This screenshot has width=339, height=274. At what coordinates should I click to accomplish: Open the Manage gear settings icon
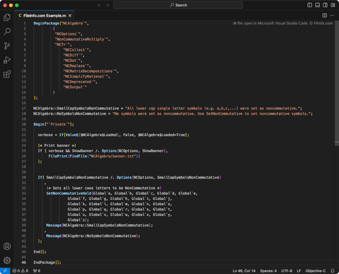pyautogui.click(x=7, y=260)
